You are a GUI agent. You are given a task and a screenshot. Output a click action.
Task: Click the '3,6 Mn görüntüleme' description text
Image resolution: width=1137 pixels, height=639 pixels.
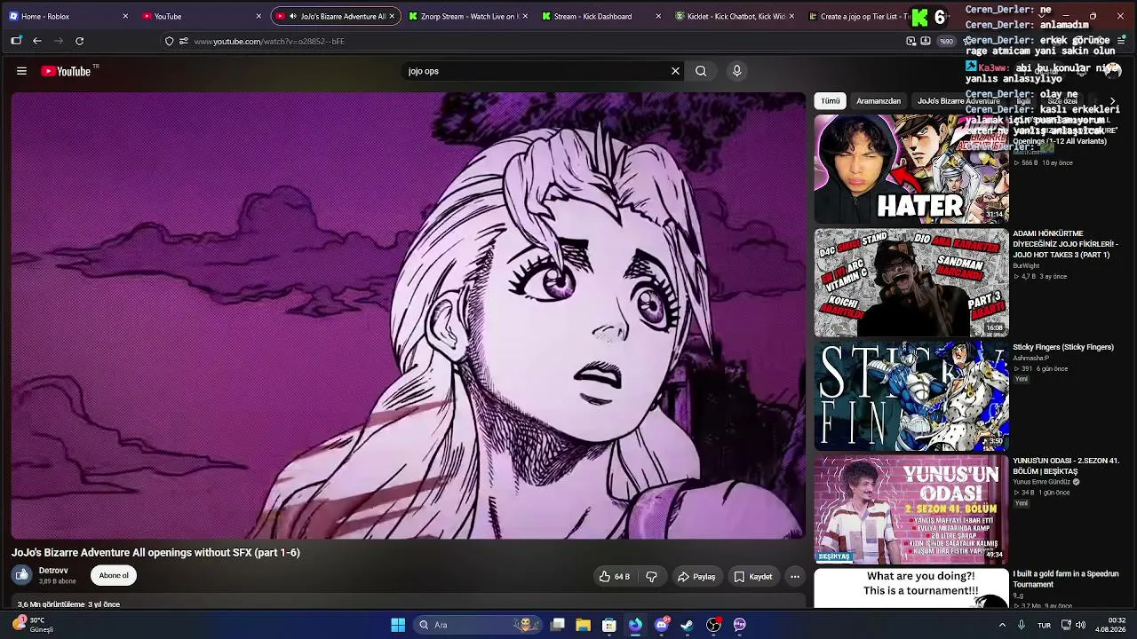[68, 604]
